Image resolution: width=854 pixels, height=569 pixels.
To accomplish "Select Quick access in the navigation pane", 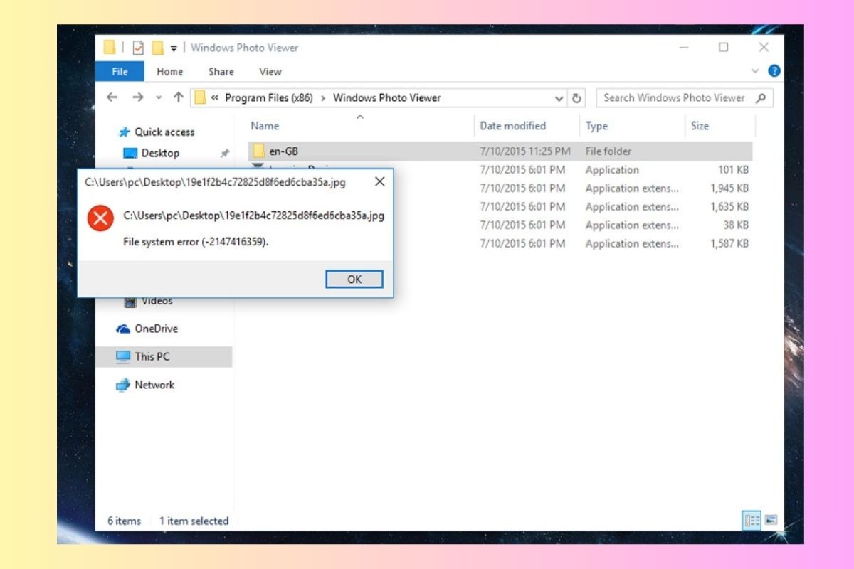I will pyautogui.click(x=164, y=132).
